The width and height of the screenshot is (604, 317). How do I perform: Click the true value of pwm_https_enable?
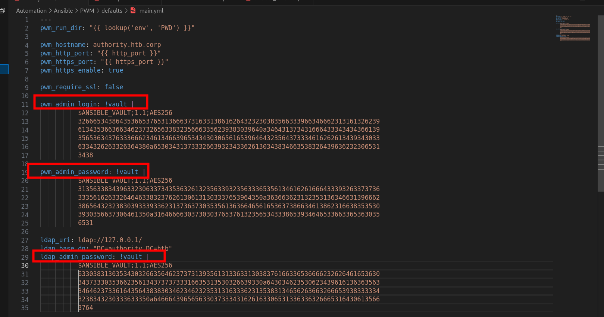pos(116,70)
